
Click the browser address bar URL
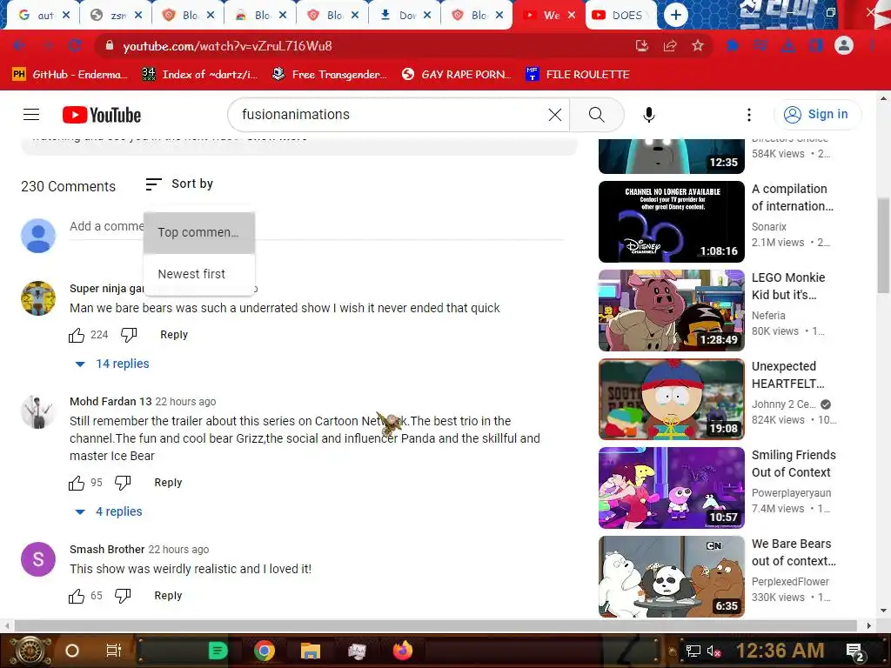point(227,46)
